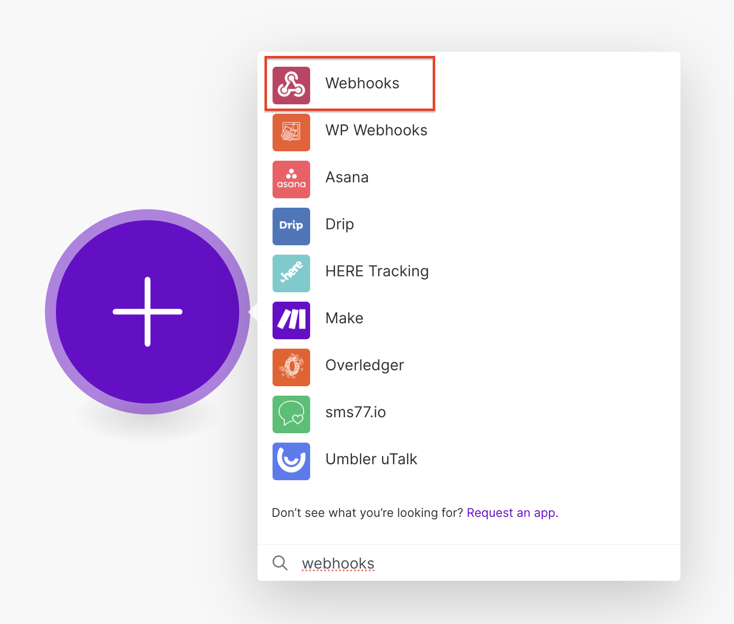Choose the WP Webhooks list label
The height and width of the screenshot is (624, 734).
click(376, 130)
